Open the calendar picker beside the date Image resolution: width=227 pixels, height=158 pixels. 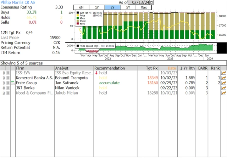click(152, 2)
